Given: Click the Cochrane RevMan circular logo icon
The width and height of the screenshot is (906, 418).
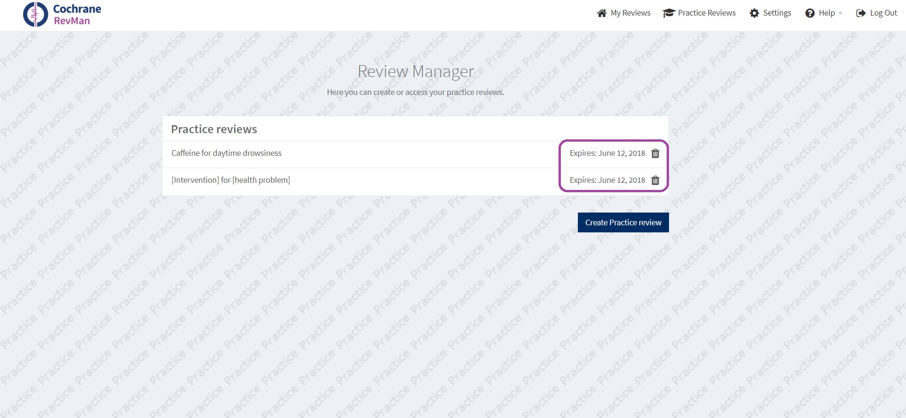Looking at the screenshot, I should (x=35, y=14).
